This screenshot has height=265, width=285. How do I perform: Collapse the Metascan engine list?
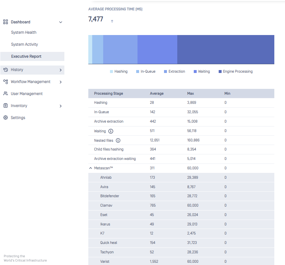click(91, 168)
